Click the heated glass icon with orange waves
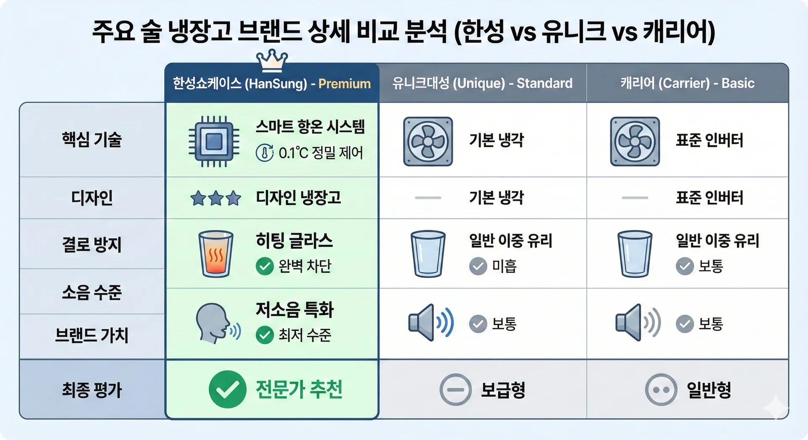 (215, 253)
